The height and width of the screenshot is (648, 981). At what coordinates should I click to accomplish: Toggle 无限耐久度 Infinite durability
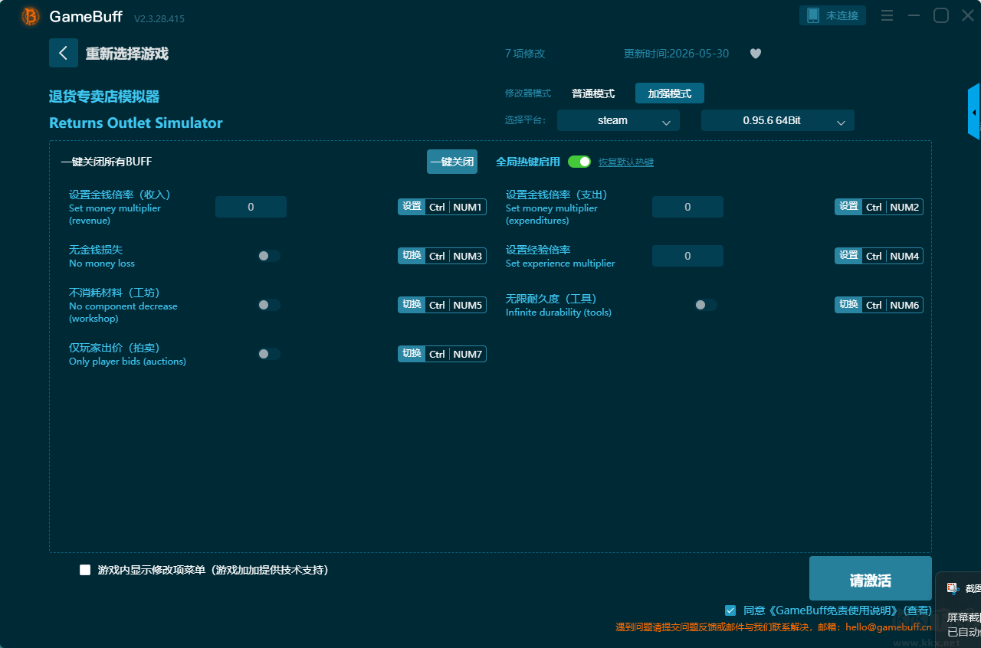click(x=706, y=305)
